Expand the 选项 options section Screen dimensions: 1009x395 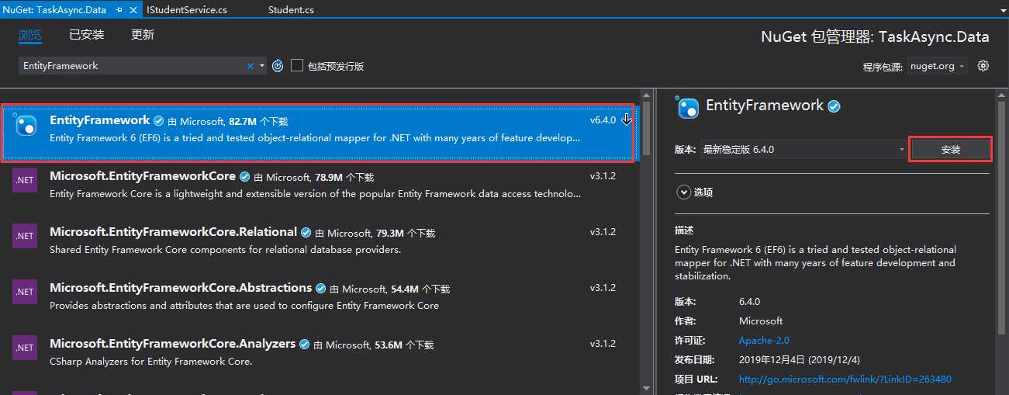(x=683, y=192)
